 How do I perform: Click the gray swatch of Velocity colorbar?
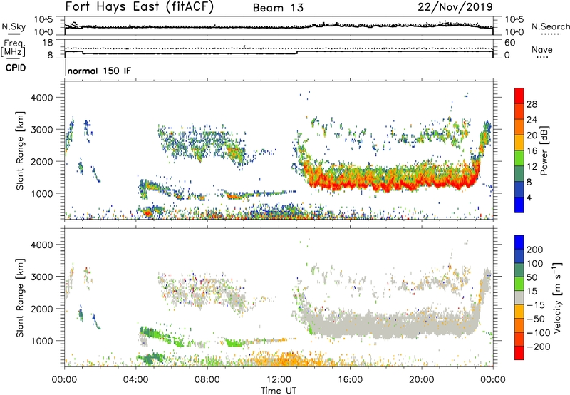coord(519,298)
